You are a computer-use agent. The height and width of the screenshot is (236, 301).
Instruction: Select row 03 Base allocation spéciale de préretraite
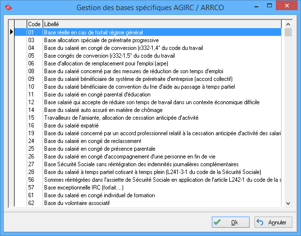pos(145,40)
